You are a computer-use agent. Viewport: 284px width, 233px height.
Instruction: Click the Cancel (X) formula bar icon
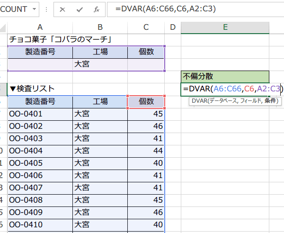pos(62,9)
